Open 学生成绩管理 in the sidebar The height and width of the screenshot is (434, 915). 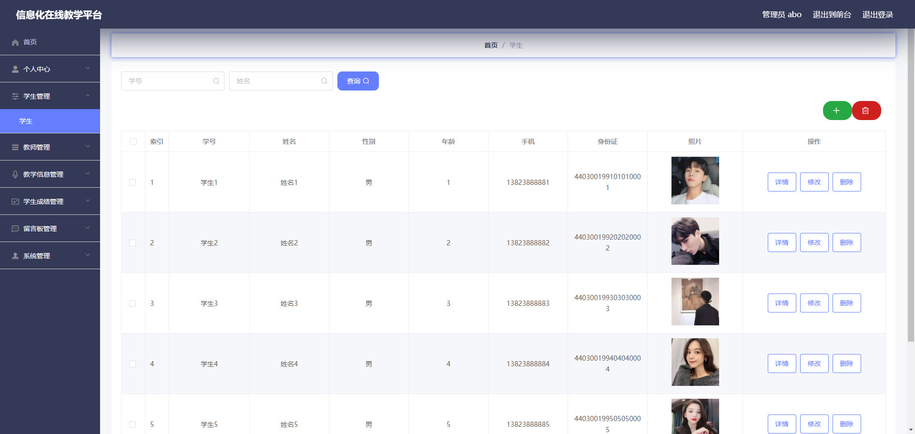(x=50, y=202)
